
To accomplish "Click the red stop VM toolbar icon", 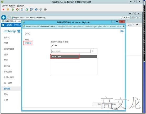I will [x=3, y=9].
